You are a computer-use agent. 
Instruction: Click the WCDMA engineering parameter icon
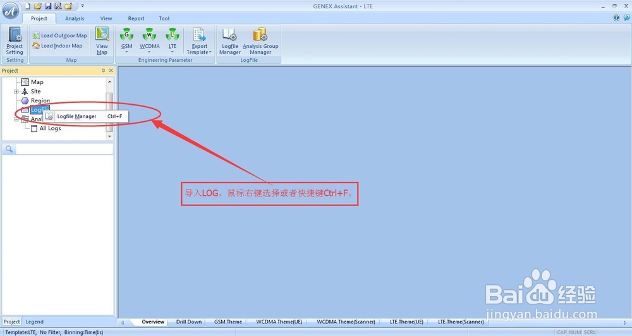pyautogui.click(x=149, y=35)
